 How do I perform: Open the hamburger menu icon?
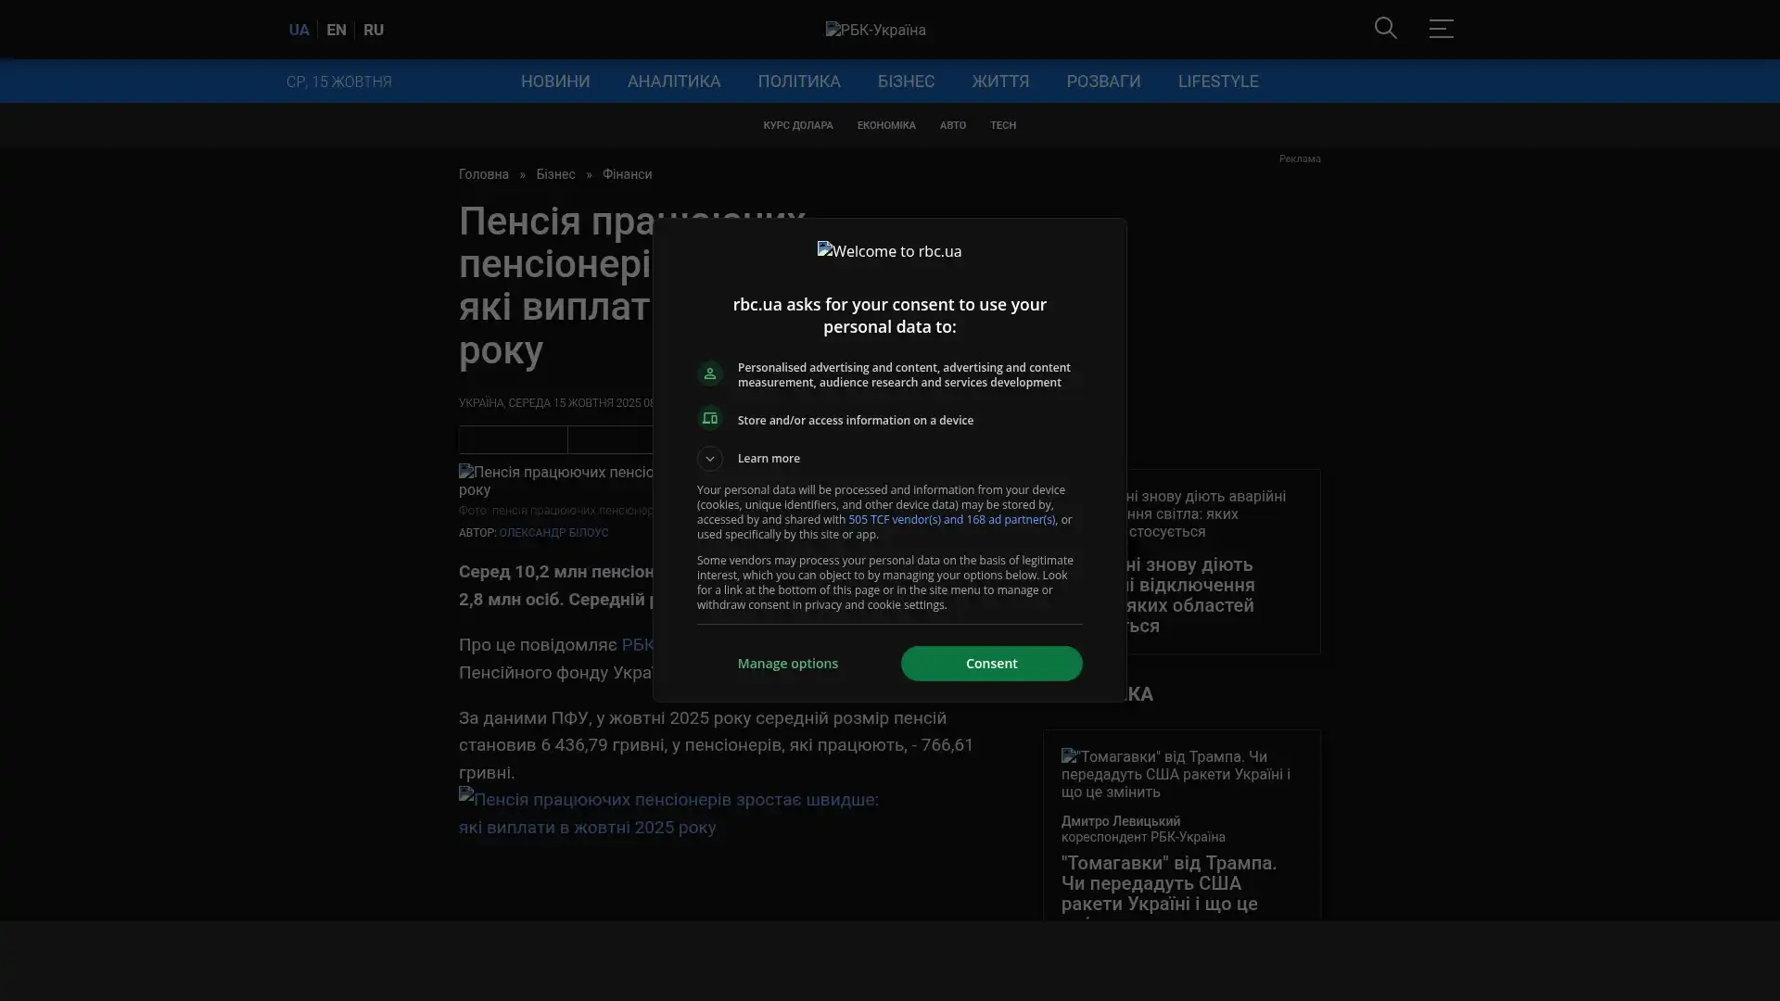pyautogui.click(x=1441, y=29)
